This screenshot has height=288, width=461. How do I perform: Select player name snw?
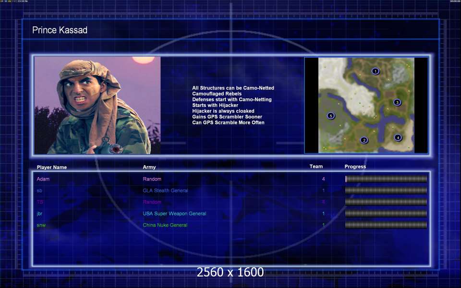tap(41, 225)
